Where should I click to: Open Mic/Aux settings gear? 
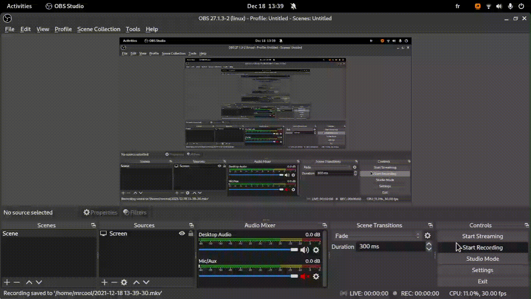(316, 276)
